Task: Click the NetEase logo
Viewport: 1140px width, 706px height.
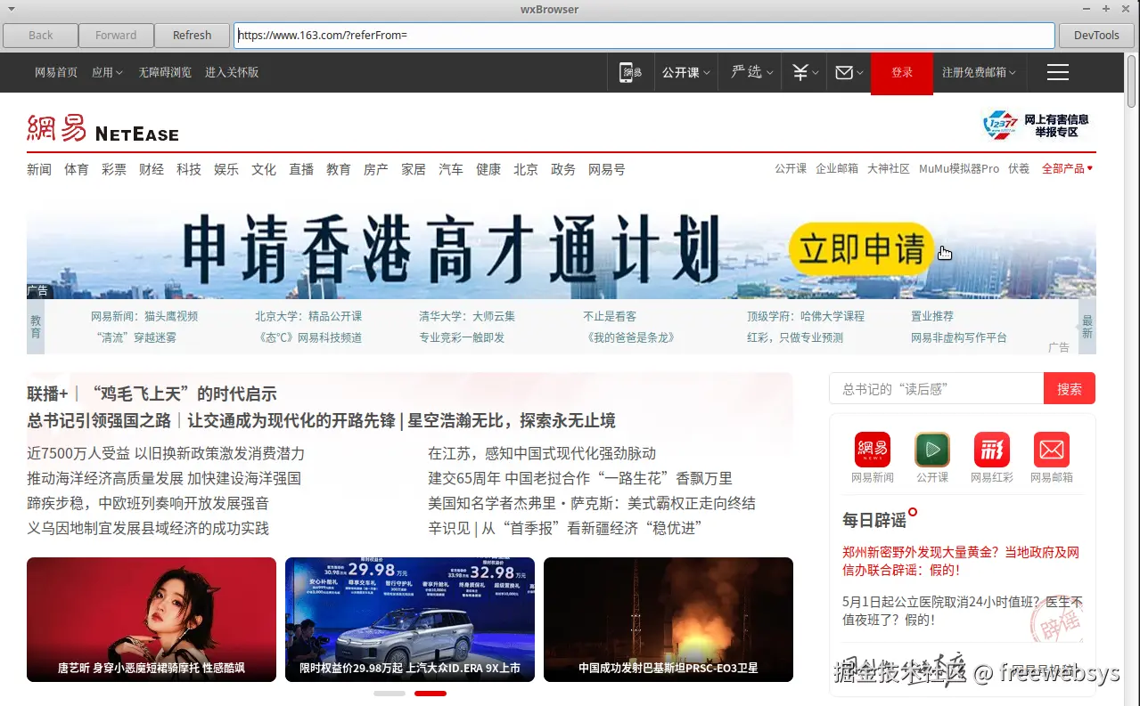Action: click(x=103, y=128)
